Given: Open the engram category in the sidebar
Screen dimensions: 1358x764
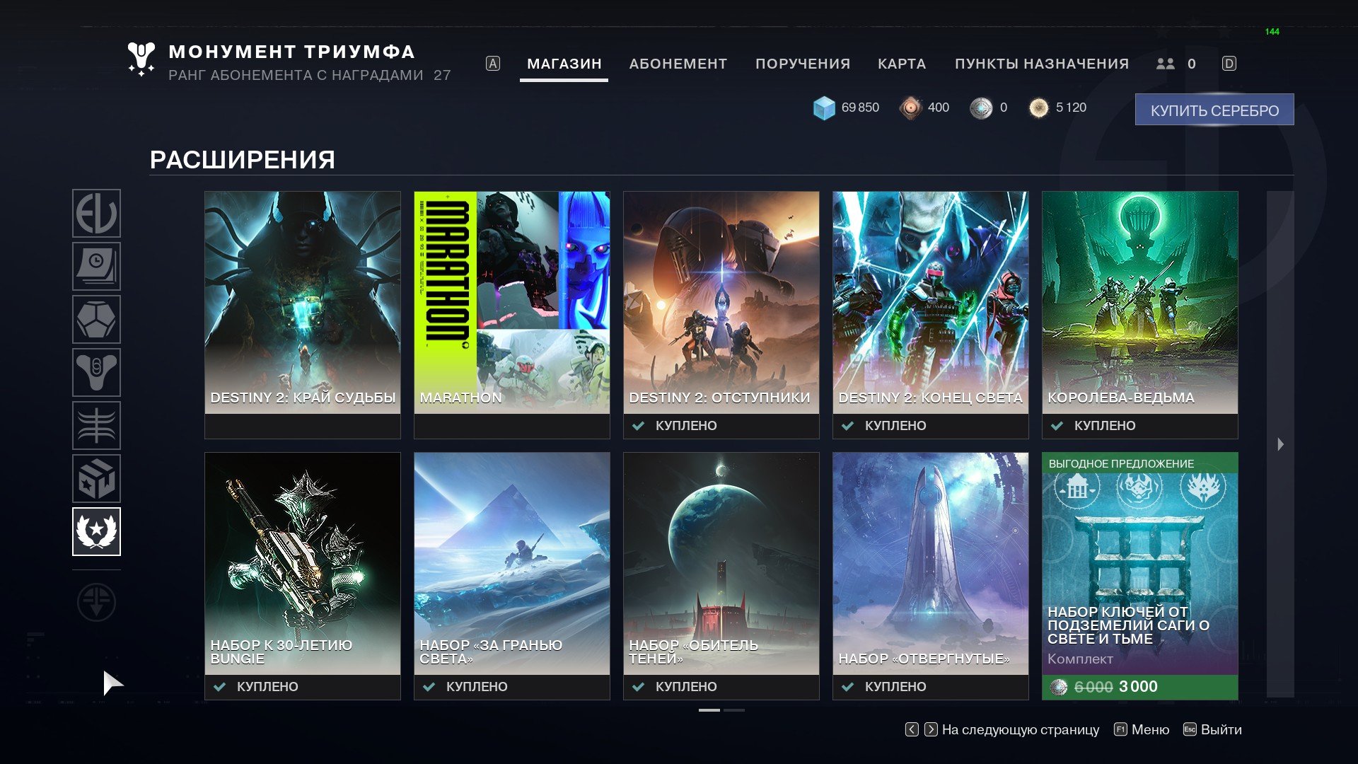Looking at the screenshot, I should (96, 319).
